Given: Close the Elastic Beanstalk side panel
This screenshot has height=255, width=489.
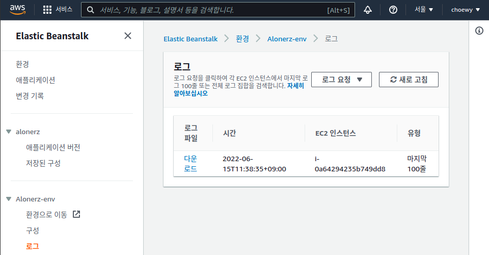Looking at the screenshot, I should pos(127,36).
